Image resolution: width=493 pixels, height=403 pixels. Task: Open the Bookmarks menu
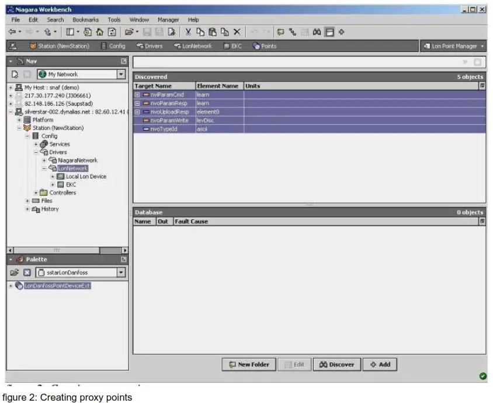click(x=85, y=19)
